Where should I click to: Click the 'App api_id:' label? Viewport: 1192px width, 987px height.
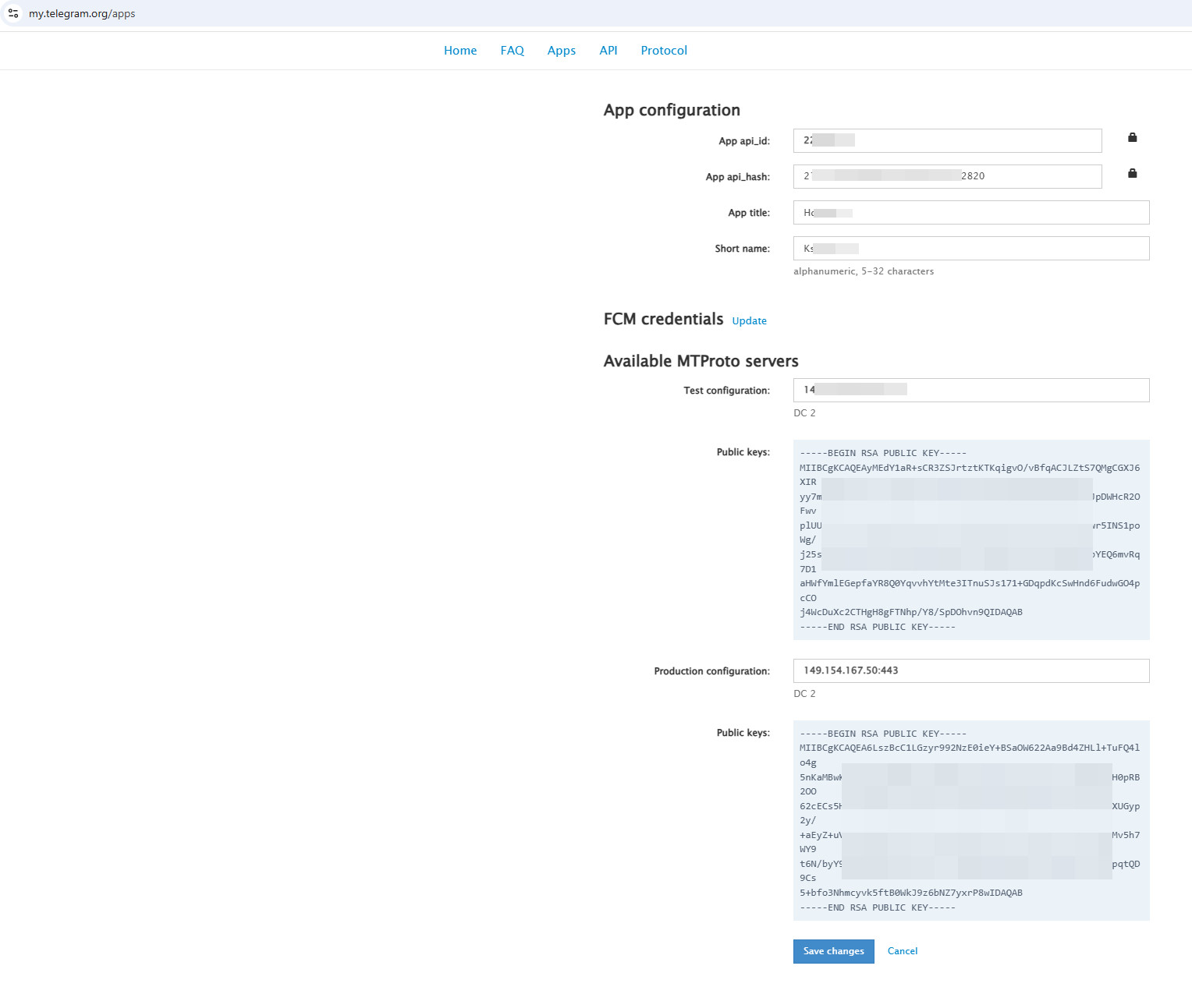744,141
